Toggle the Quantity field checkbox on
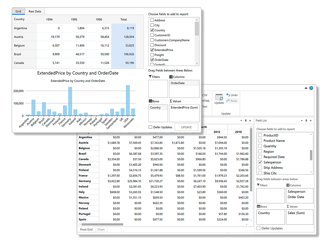Image resolution: width=329 pixels, height=244 pixels. (260, 146)
